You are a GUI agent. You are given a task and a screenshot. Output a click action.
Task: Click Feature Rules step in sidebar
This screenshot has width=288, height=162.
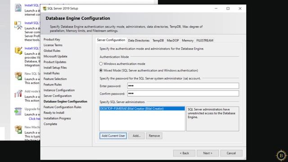click(53, 85)
